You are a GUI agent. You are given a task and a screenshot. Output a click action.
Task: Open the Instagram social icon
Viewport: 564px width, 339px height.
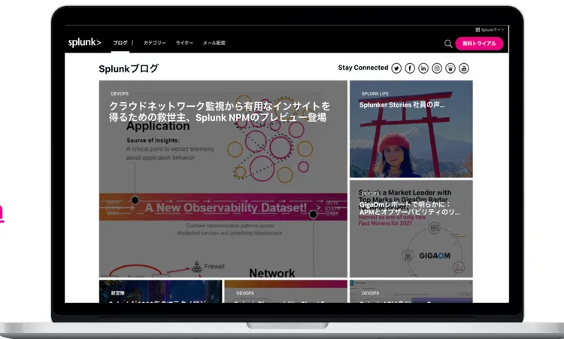pos(437,68)
